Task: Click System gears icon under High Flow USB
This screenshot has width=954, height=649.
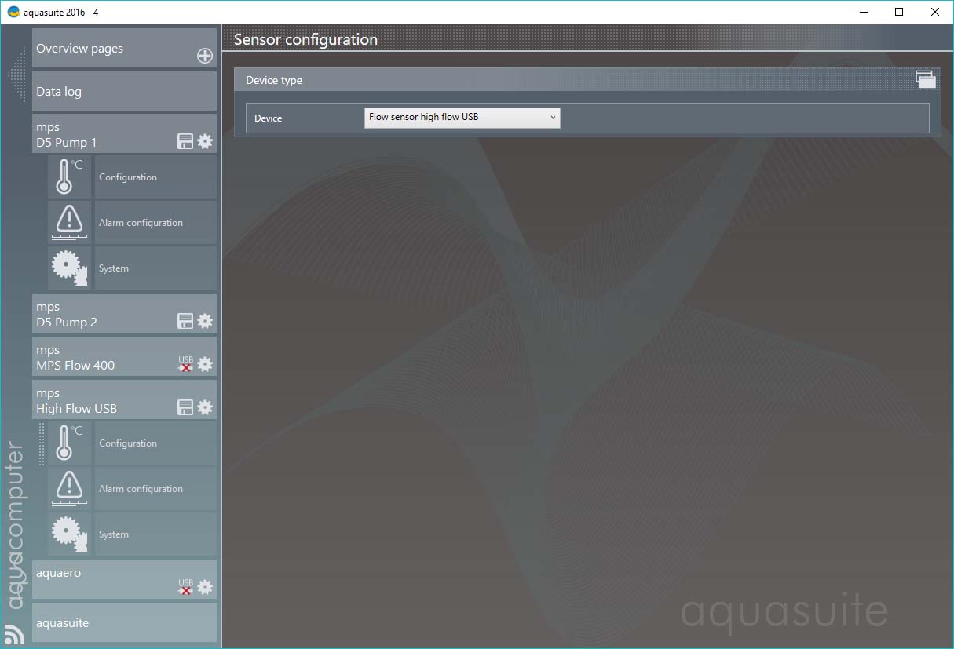Action: 69,534
